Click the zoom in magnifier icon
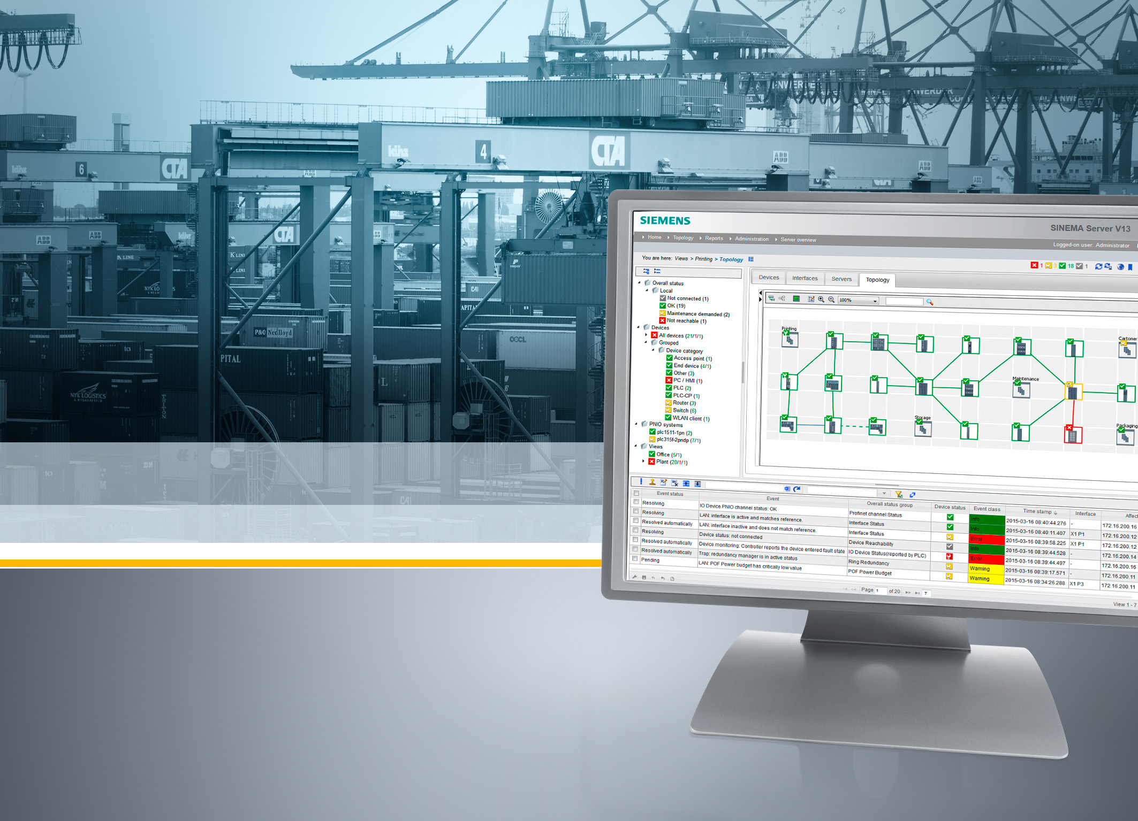 tap(821, 300)
